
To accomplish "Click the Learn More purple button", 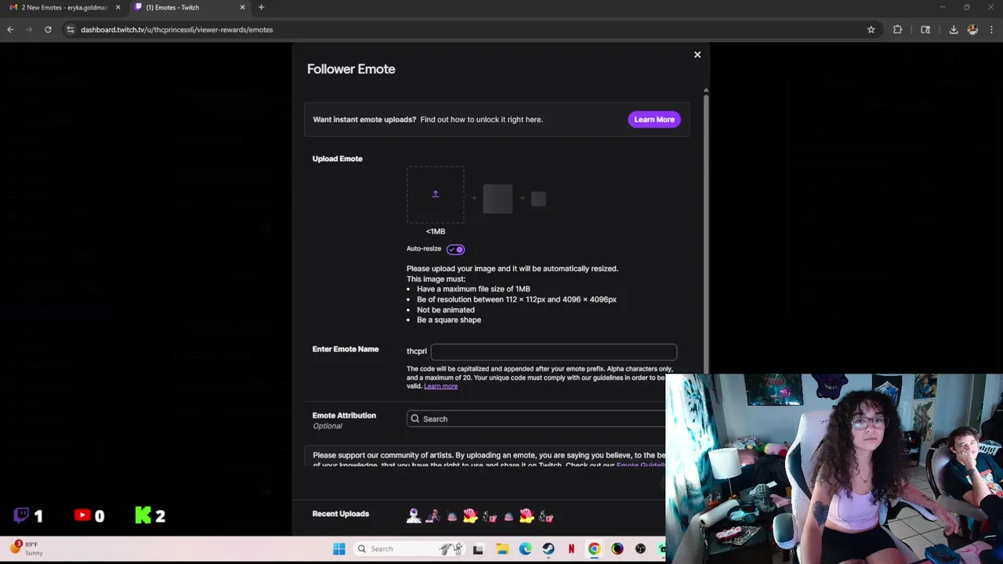I will tap(654, 119).
